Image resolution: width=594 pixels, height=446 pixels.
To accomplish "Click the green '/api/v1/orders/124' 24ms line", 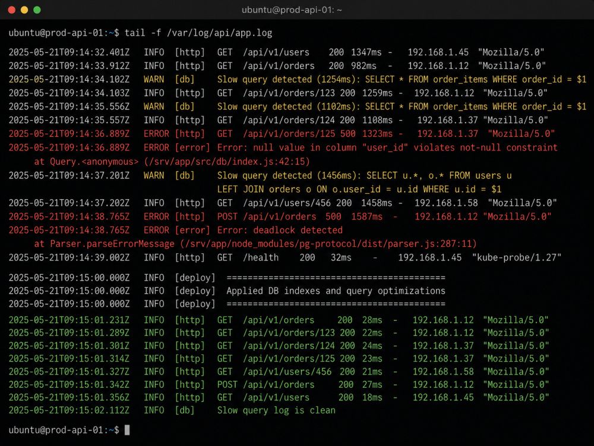I will point(279,346).
